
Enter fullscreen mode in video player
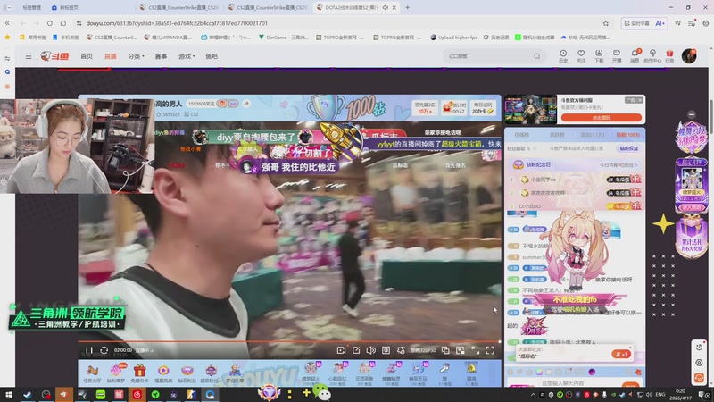[490, 350]
